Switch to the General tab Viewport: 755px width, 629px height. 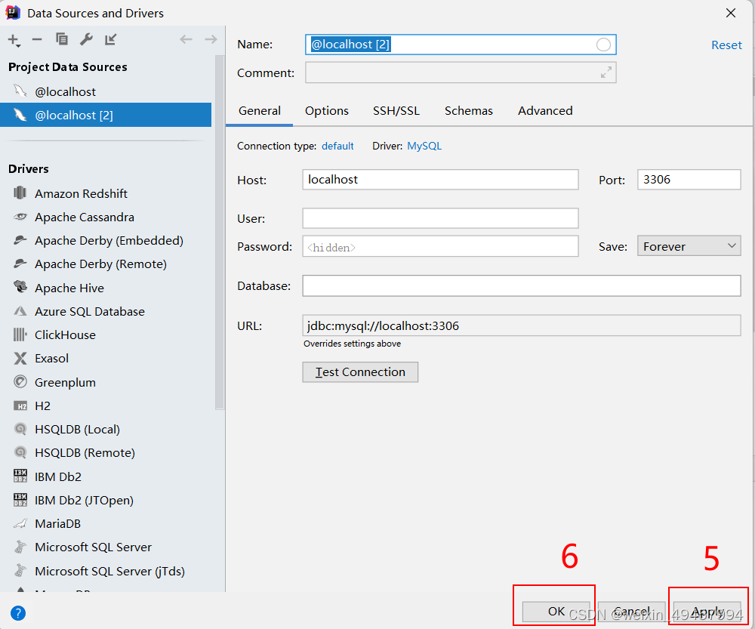click(260, 111)
